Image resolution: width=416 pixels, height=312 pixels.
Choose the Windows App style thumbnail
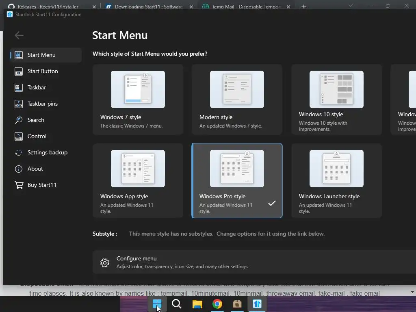(138, 169)
